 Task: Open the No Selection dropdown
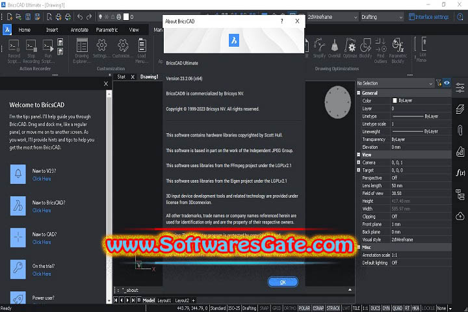pyautogui.click(x=395, y=83)
